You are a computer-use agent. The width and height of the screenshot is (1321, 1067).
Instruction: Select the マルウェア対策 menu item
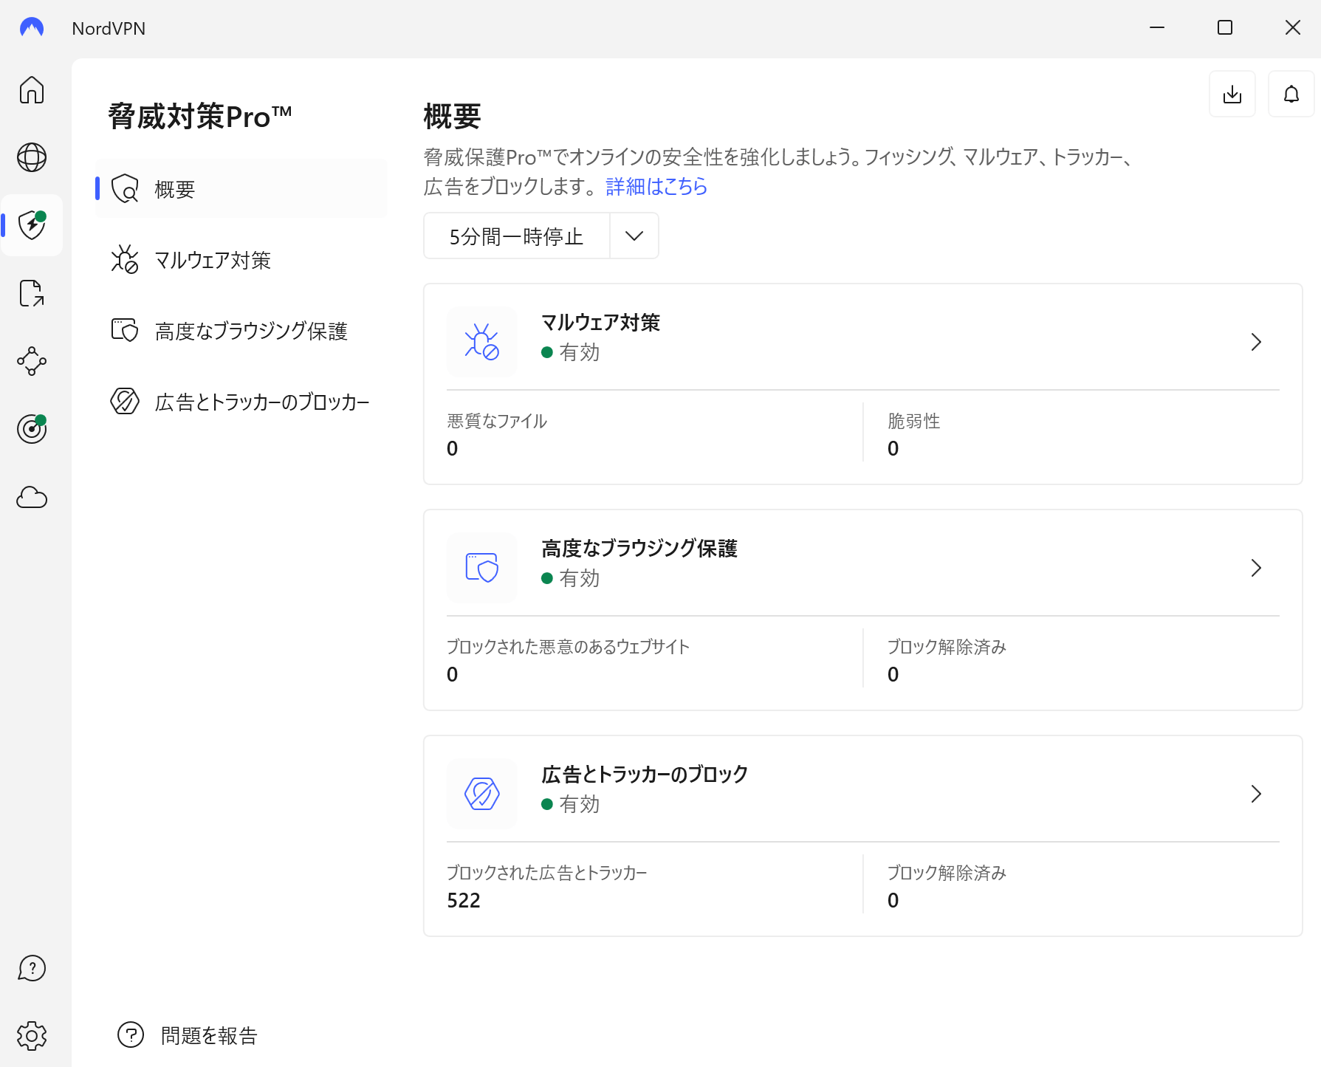coord(241,259)
